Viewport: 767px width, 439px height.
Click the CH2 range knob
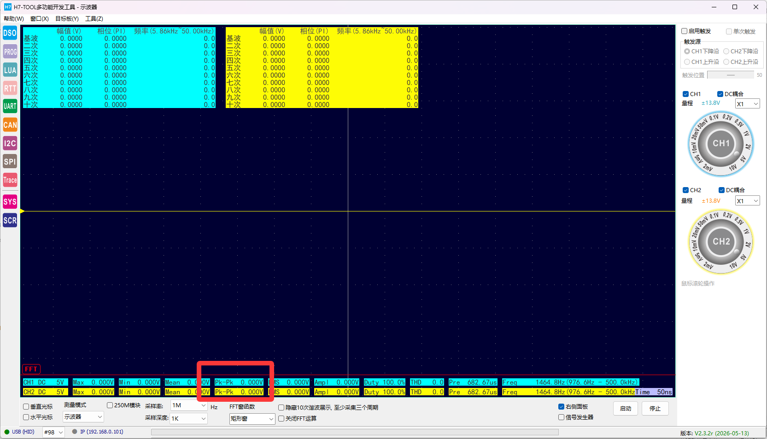721,242
